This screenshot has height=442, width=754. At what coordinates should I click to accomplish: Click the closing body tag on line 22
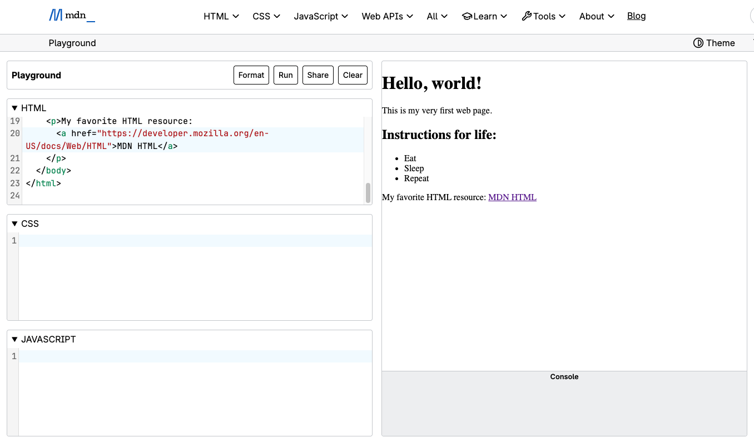tap(53, 171)
